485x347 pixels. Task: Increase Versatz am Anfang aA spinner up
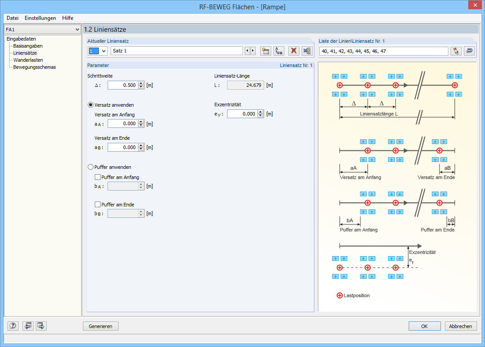pos(141,122)
